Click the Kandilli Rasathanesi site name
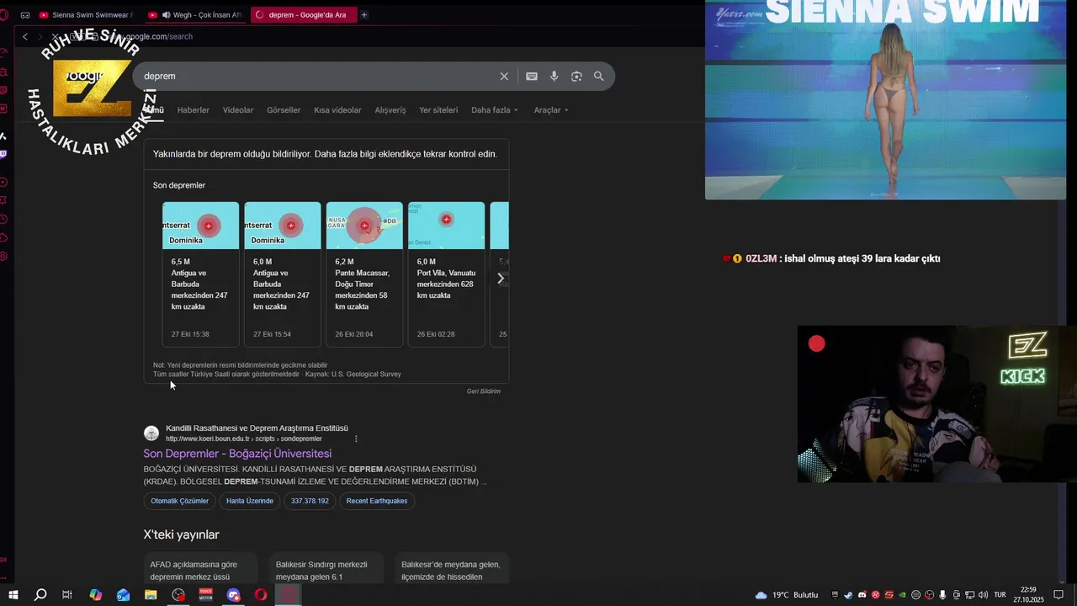1077x606 pixels. [x=257, y=428]
